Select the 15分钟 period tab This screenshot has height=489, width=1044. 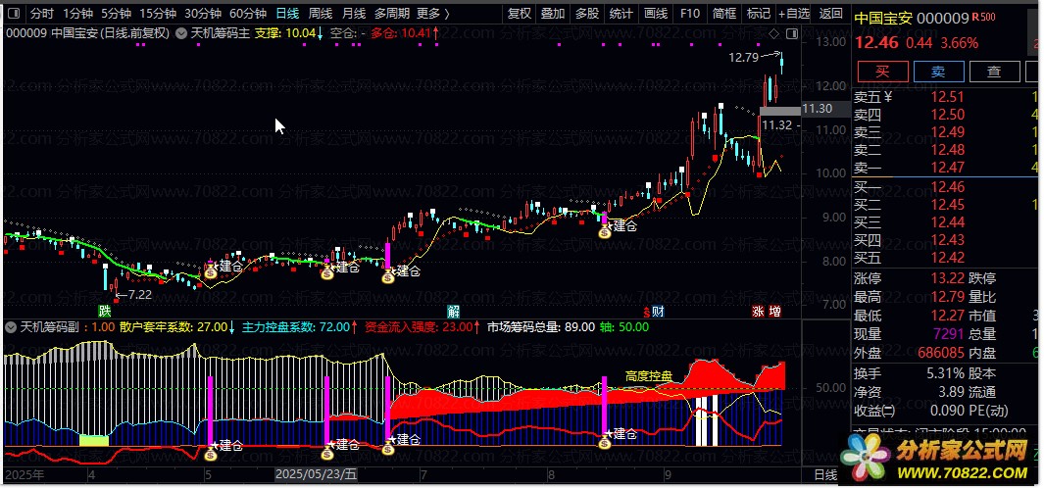(x=158, y=13)
